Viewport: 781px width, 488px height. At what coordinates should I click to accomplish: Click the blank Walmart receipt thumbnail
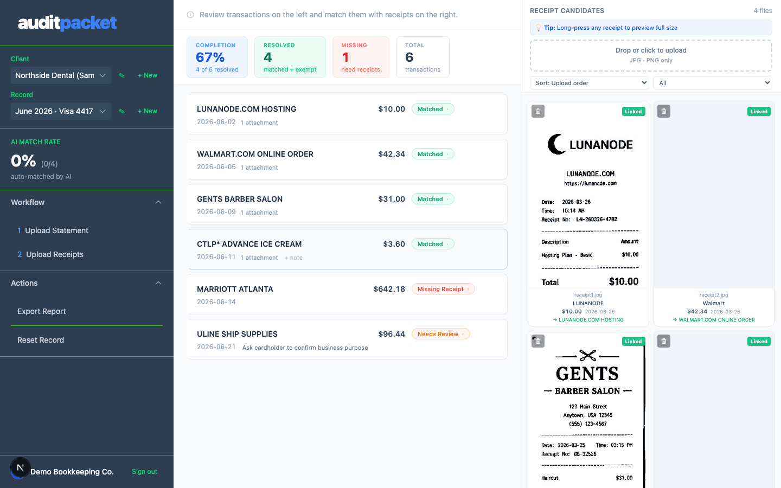coord(714,195)
